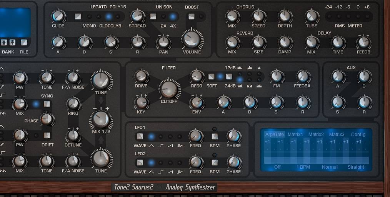
Task: Open the Config tab
Action: click(358, 135)
